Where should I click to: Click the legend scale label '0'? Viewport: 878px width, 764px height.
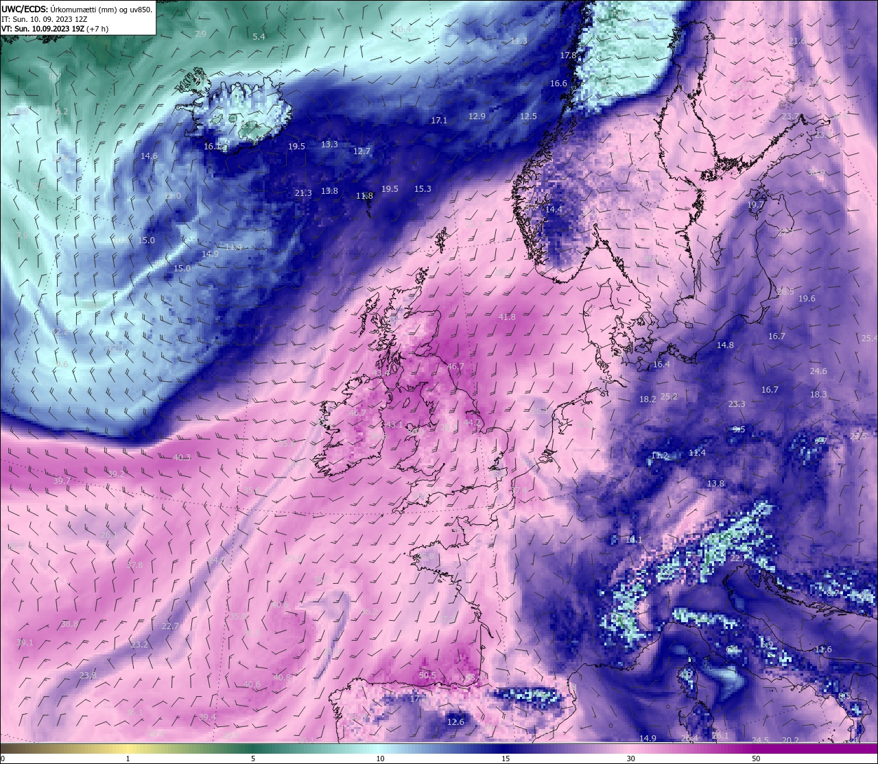click(2, 759)
